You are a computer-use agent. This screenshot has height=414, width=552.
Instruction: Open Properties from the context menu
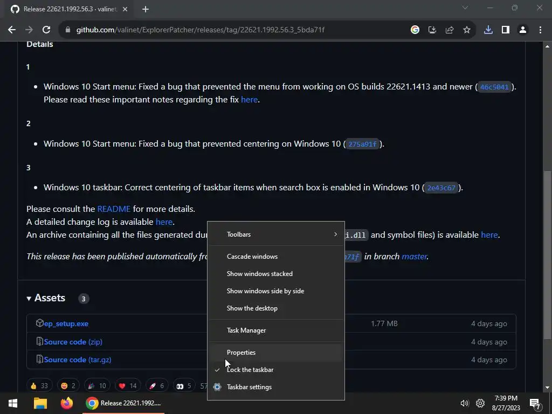[275, 353]
